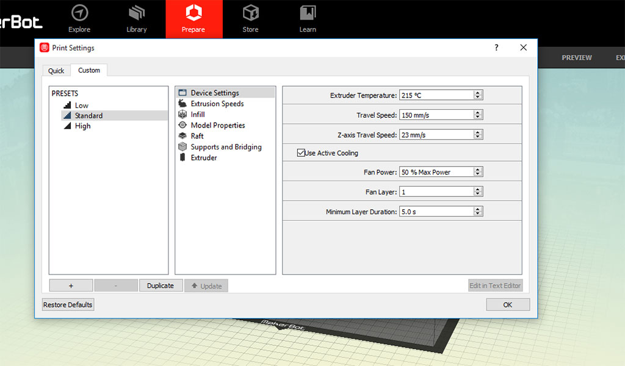Click the Standard preset quality icon

click(x=67, y=115)
